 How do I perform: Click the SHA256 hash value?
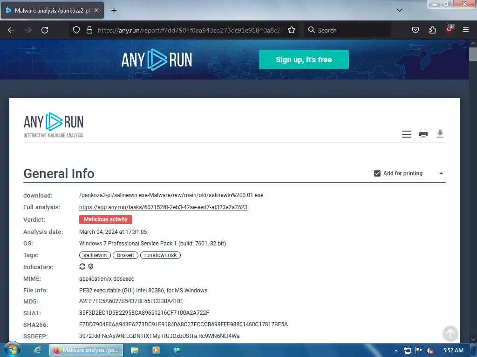click(x=184, y=324)
